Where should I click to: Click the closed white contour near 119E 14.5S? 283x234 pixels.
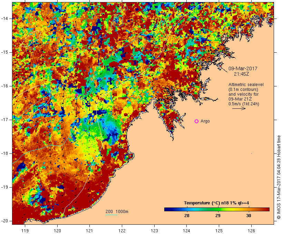click(x=30, y=39)
